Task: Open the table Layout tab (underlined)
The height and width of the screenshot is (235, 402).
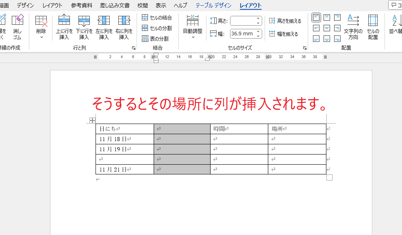Action: point(250,5)
